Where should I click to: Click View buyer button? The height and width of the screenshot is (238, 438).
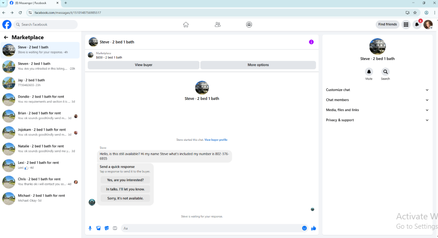(x=144, y=65)
